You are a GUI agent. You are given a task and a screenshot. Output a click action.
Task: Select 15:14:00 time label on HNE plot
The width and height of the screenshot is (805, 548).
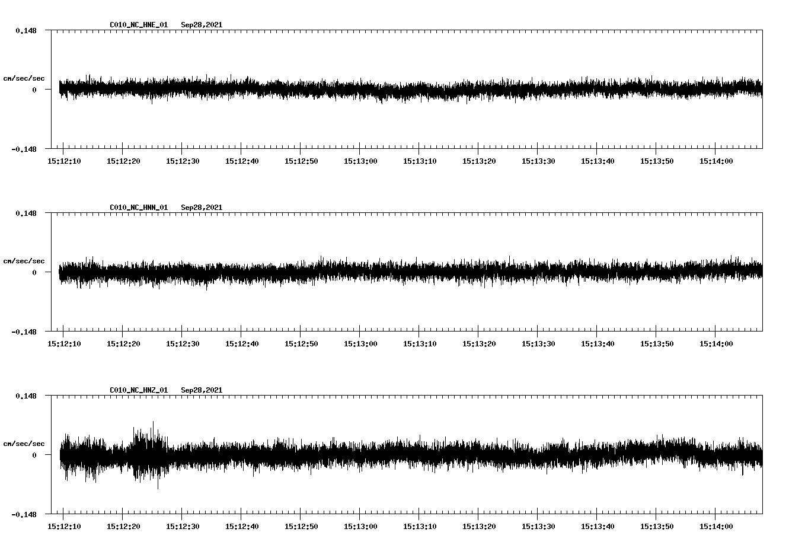click(716, 161)
